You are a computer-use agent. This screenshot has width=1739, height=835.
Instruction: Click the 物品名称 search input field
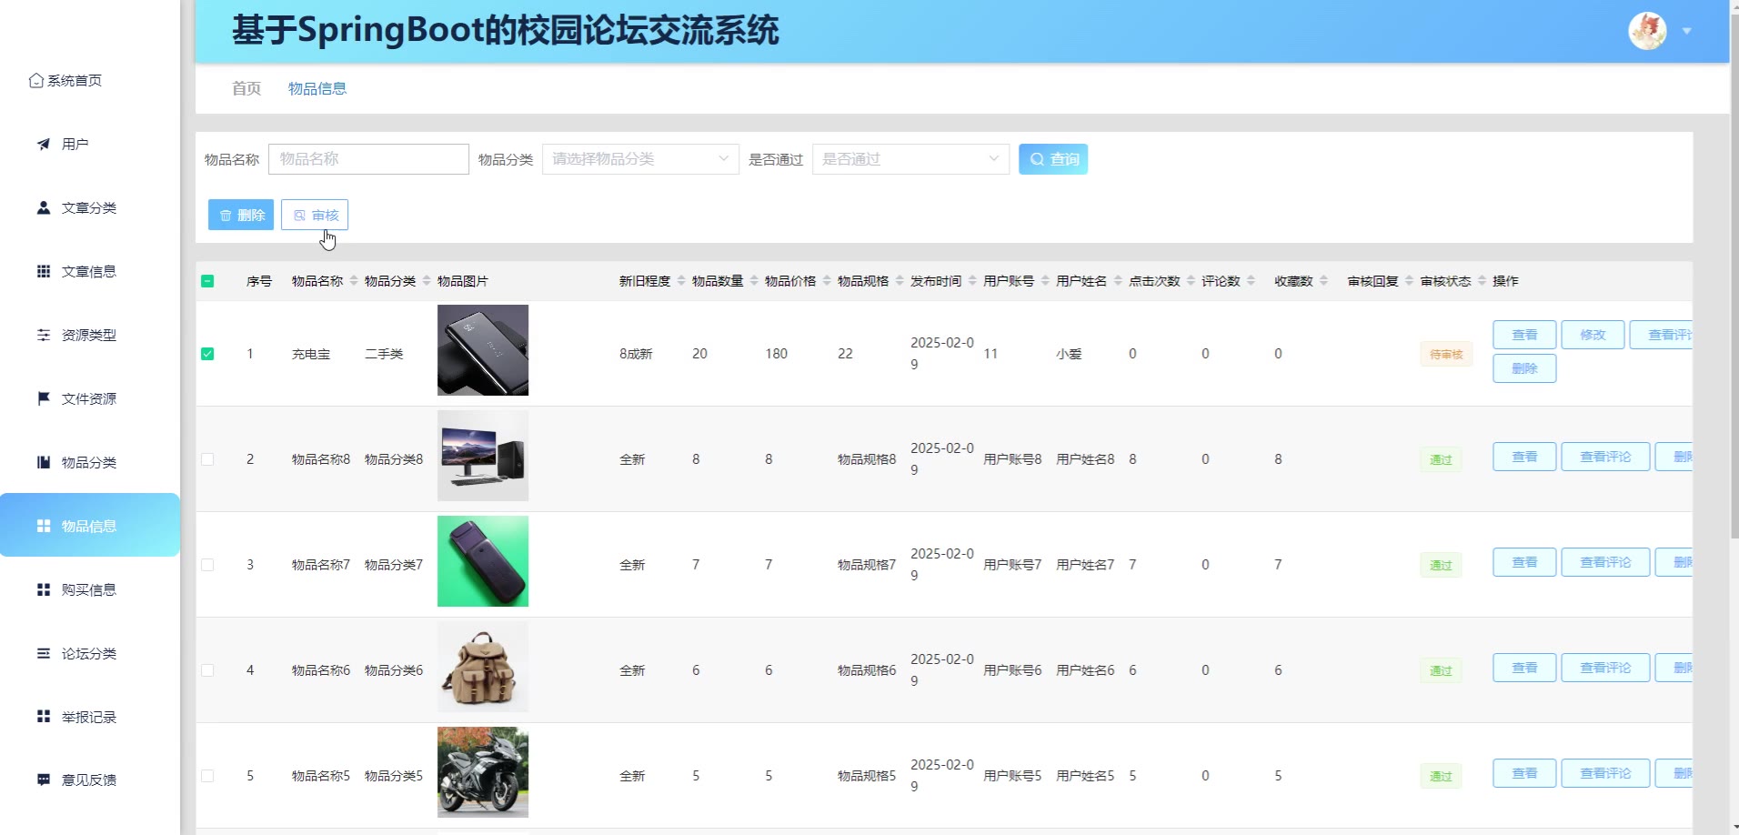click(368, 159)
